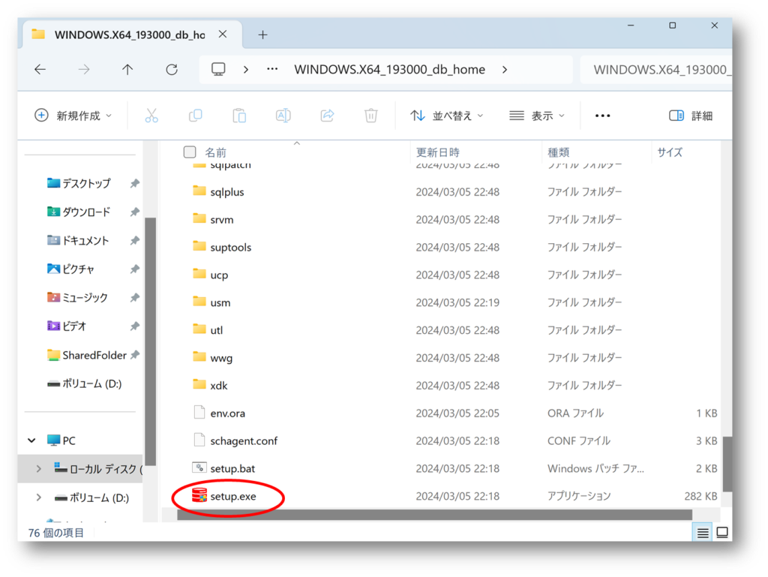768x577 pixels.
Task: Switch to the large thumbnails view icon
Action: pos(722,533)
